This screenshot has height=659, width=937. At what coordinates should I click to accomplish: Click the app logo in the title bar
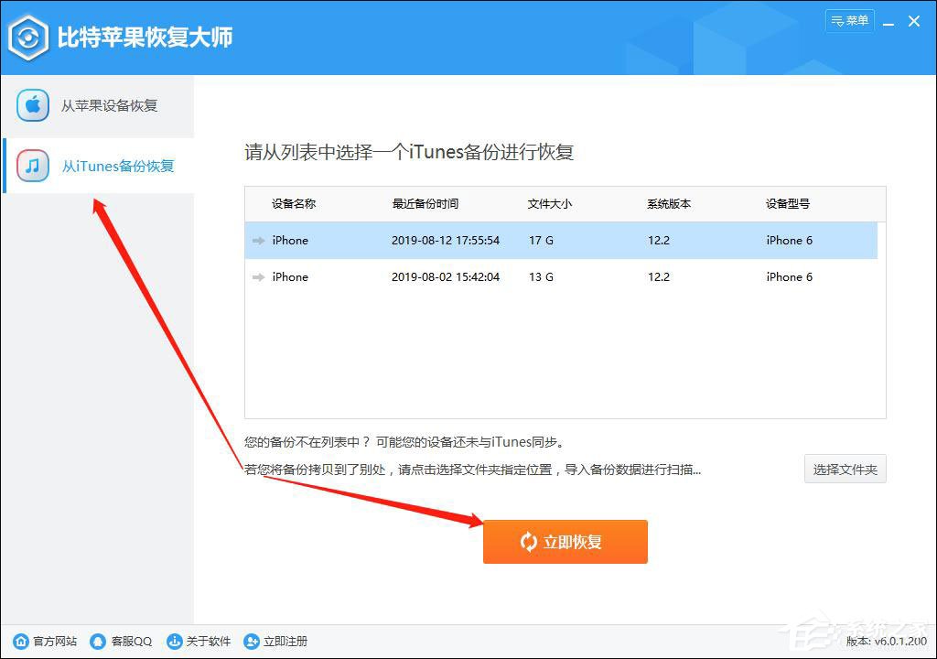click(x=29, y=37)
